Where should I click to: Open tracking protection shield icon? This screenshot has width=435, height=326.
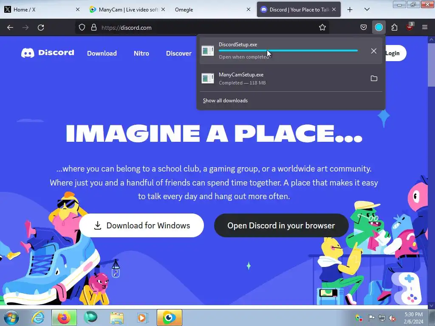(x=82, y=28)
